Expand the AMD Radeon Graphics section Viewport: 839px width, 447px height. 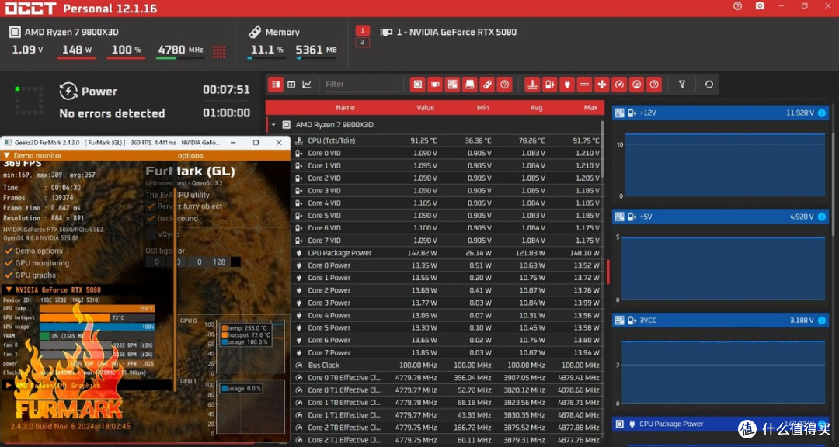(9, 385)
